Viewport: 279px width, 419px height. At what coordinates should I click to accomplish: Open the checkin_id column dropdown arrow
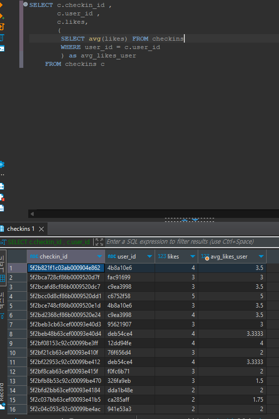pos(100,257)
